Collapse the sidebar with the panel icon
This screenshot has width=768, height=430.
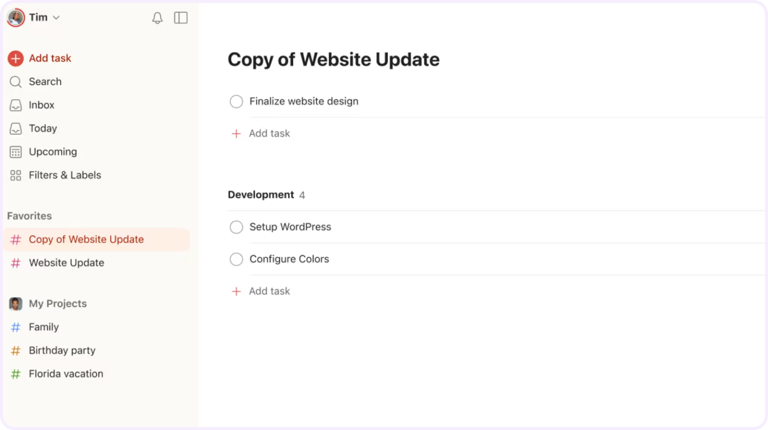181,18
